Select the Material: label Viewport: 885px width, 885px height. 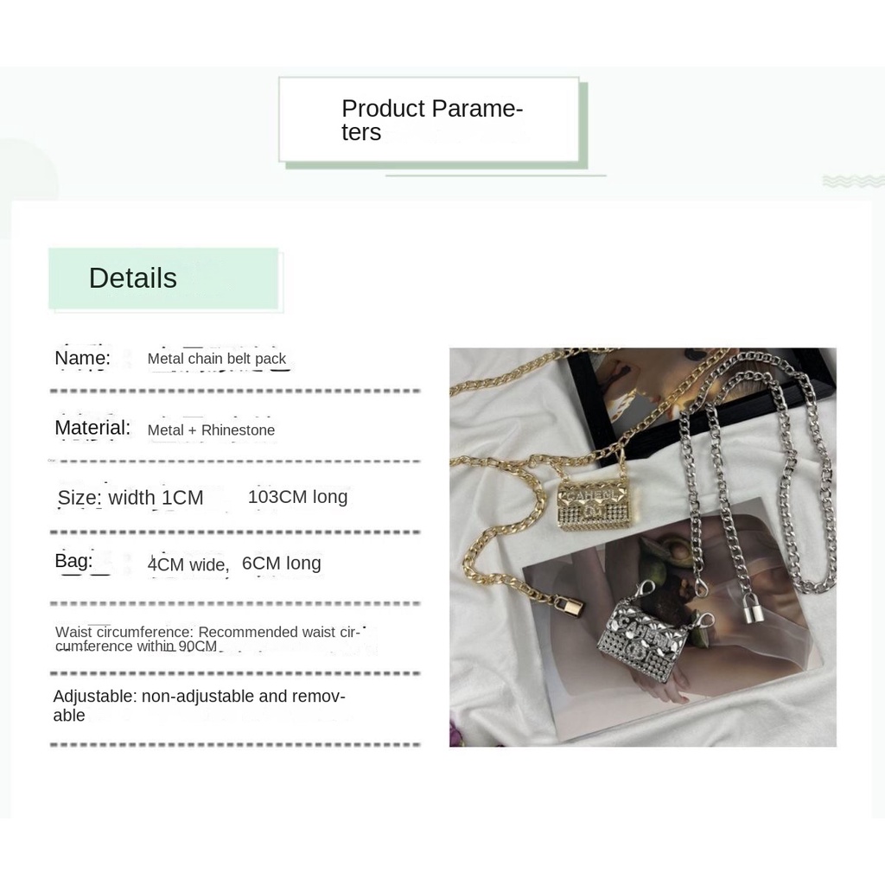tap(92, 428)
